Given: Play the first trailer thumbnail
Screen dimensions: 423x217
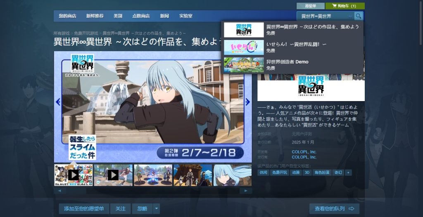Looking at the screenshot, I should click(74, 175).
